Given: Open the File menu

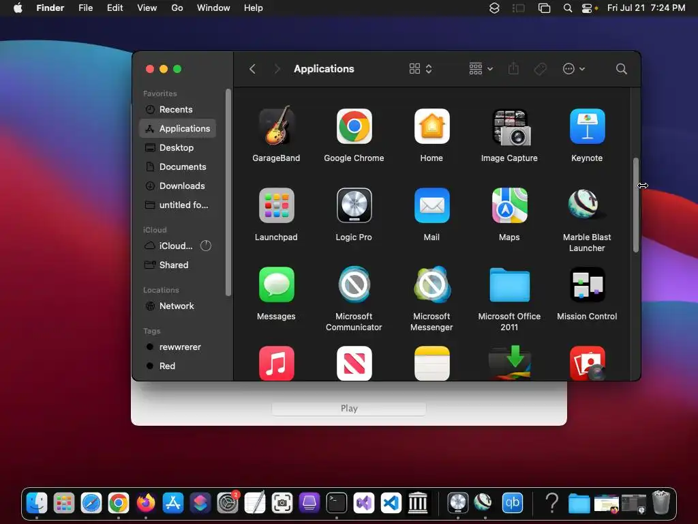Looking at the screenshot, I should (85, 8).
